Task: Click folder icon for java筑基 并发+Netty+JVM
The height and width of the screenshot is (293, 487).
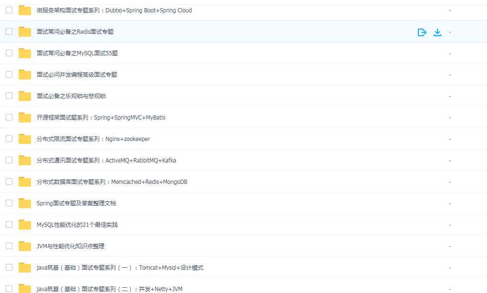Action: (x=25, y=288)
